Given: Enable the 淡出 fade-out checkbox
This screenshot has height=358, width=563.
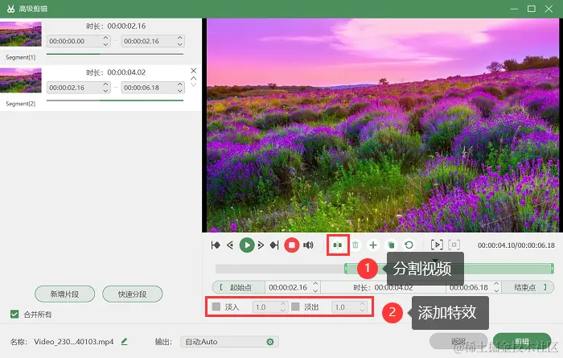Looking at the screenshot, I should (x=295, y=307).
